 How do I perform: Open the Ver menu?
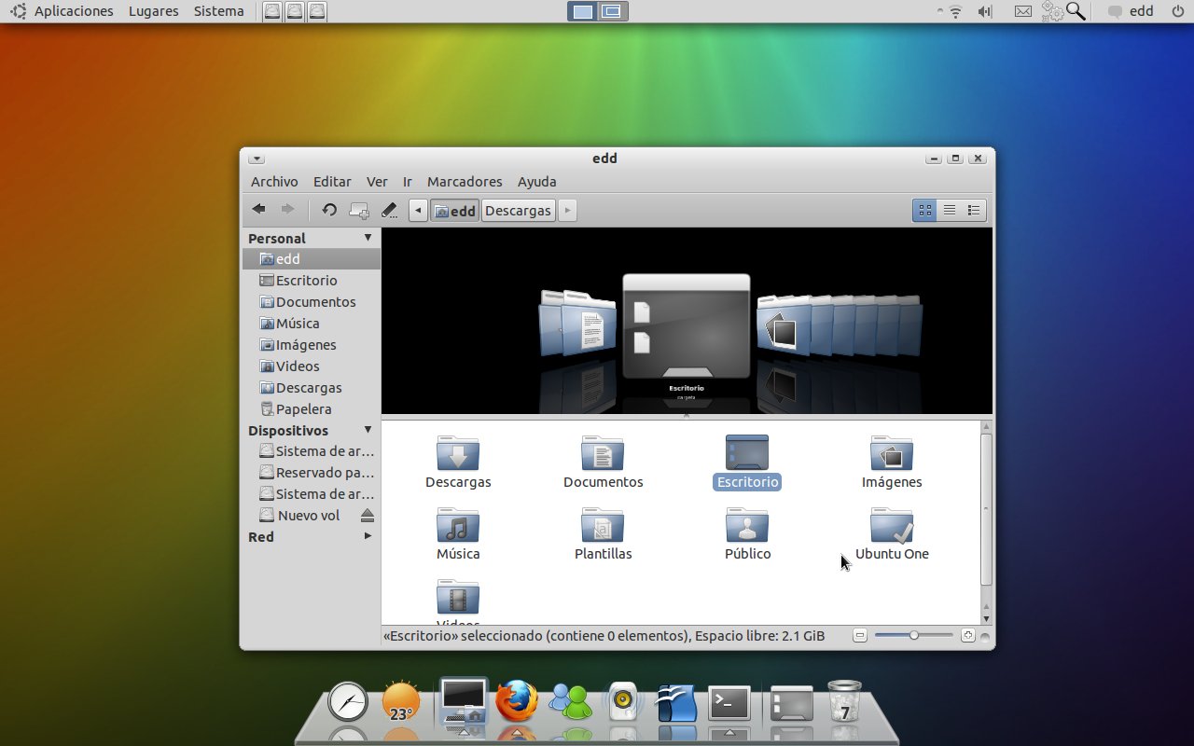point(377,182)
